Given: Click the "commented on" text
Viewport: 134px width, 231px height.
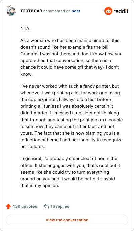Looking at the screenshot, I should coord(57,11).
